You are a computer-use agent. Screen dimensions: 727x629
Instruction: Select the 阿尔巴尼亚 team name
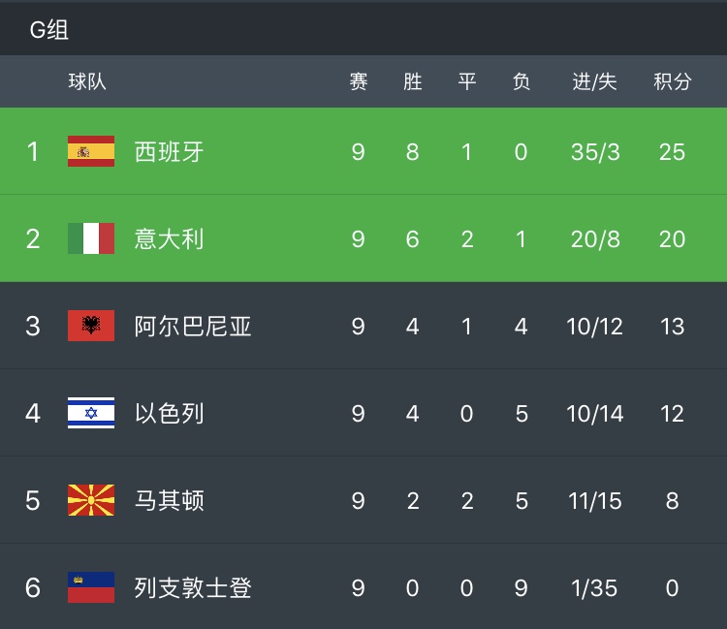pyautogui.click(x=193, y=327)
